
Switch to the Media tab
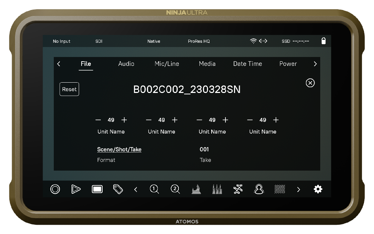(x=207, y=64)
